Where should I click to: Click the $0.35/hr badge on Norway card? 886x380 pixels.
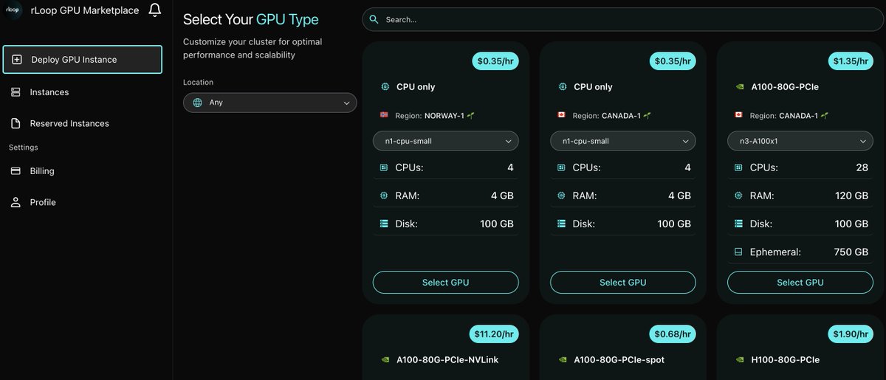[x=495, y=61]
